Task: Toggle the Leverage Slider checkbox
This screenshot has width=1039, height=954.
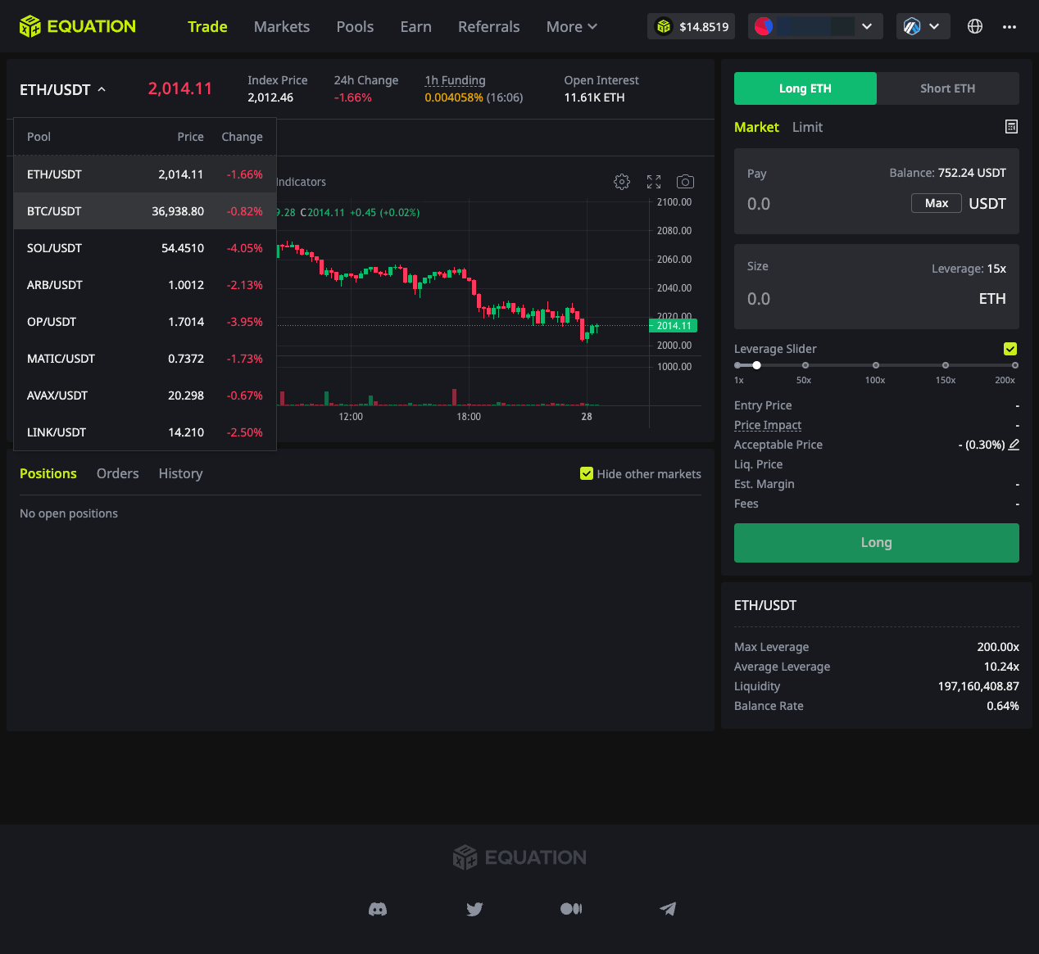Action: click(1010, 349)
